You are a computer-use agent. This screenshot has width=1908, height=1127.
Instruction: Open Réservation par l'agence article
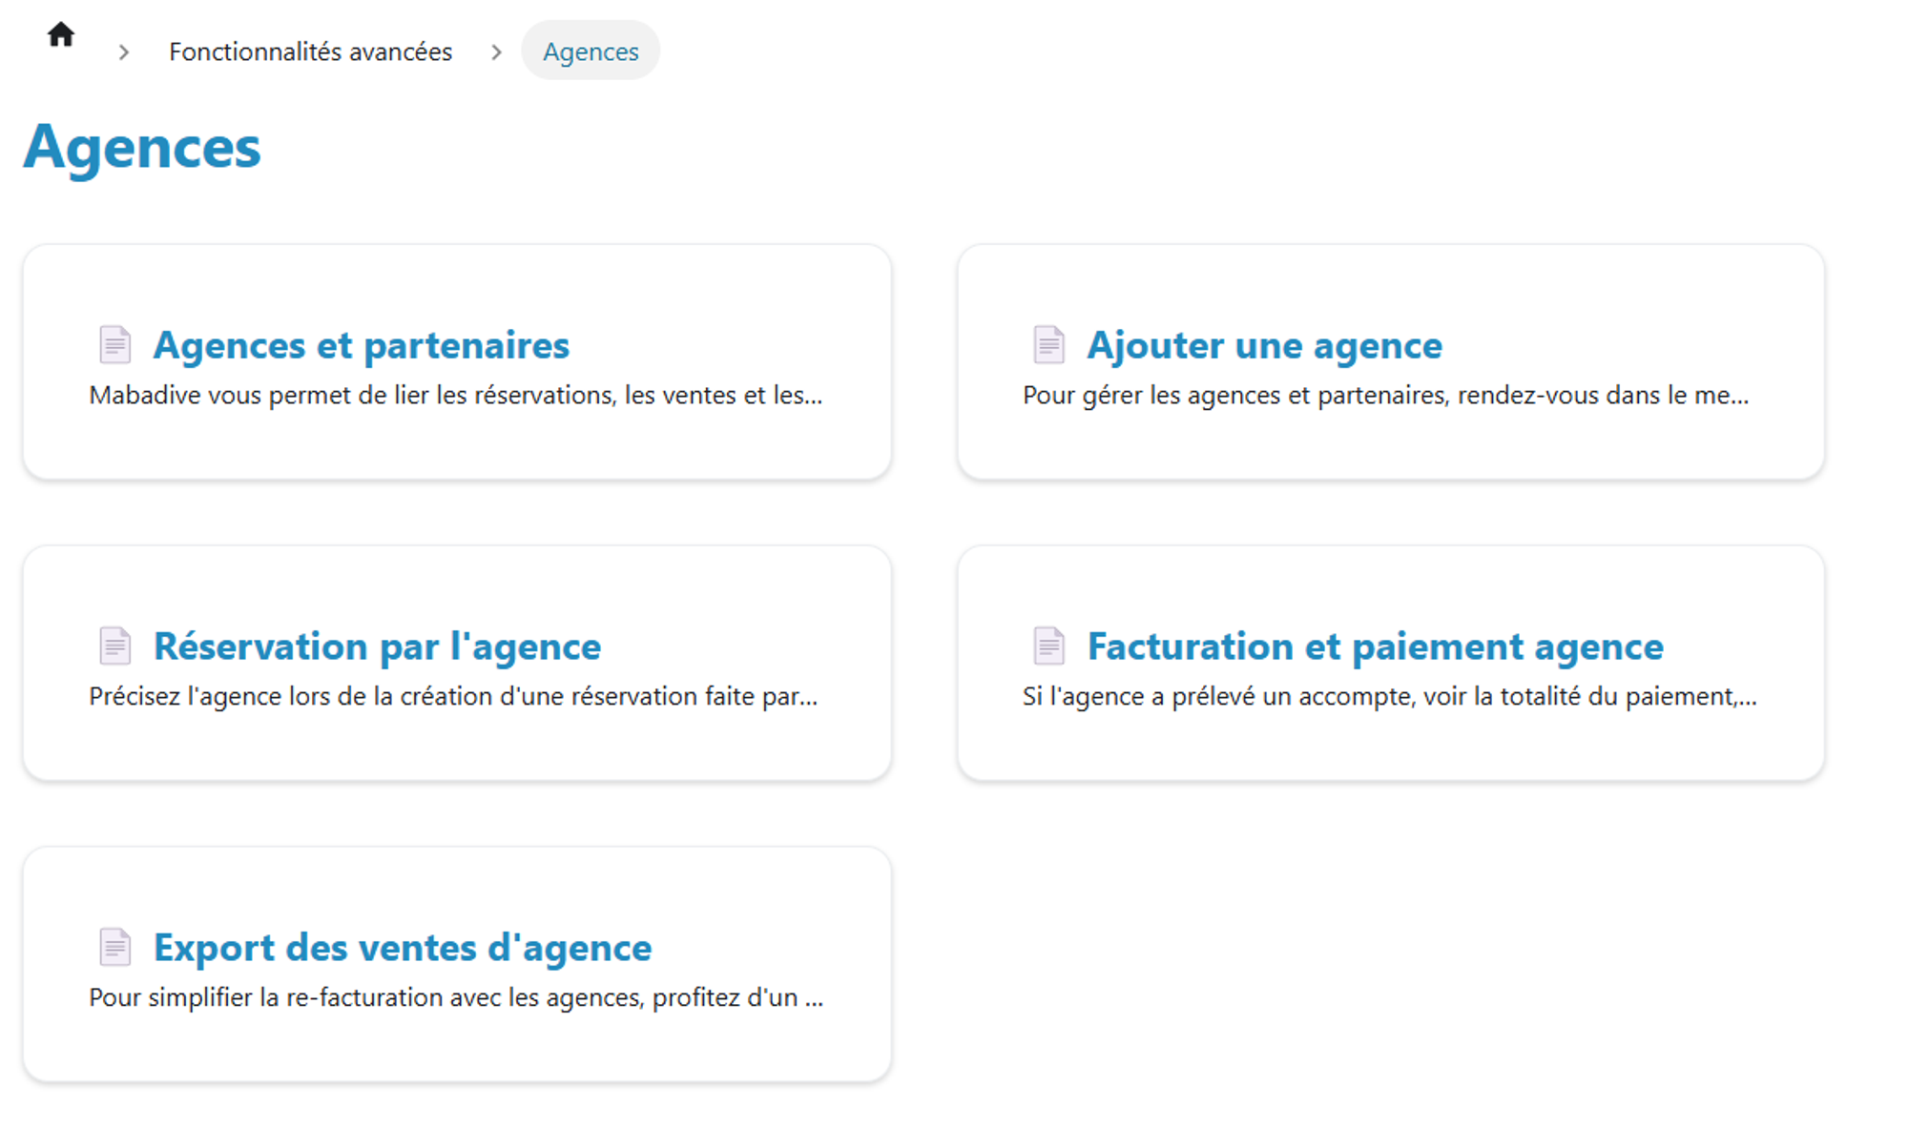pyautogui.click(x=377, y=646)
